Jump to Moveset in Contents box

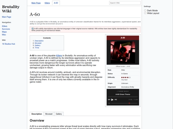pyautogui.click(x=38, y=43)
